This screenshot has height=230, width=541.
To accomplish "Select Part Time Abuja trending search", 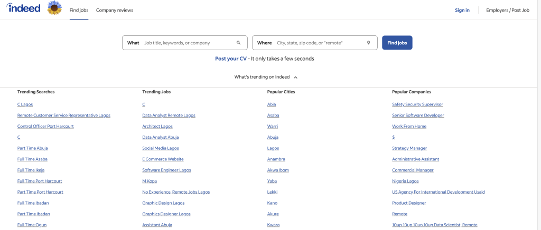I will click(x=32, y=148).
